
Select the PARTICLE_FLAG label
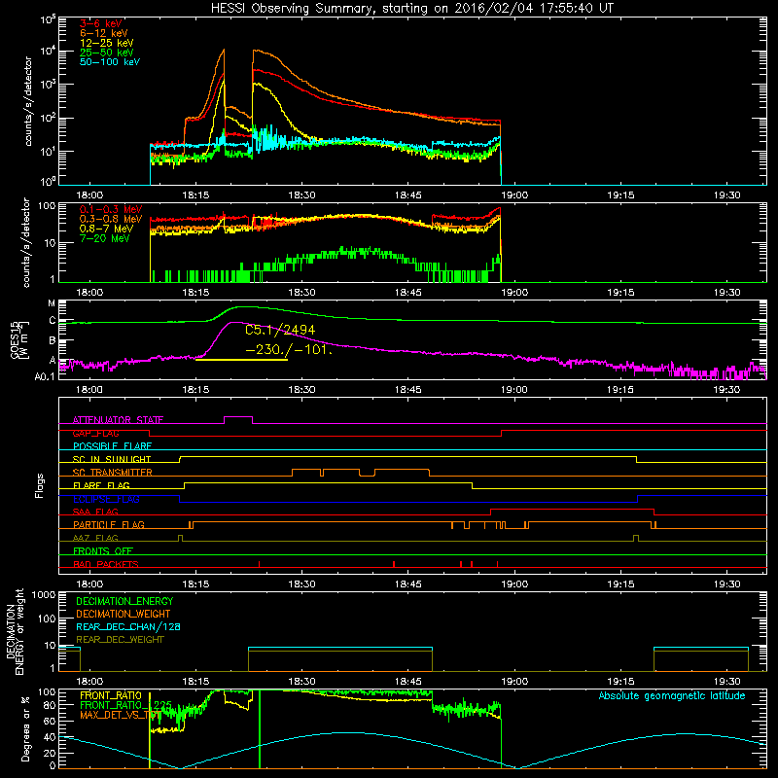click(109, 525)
